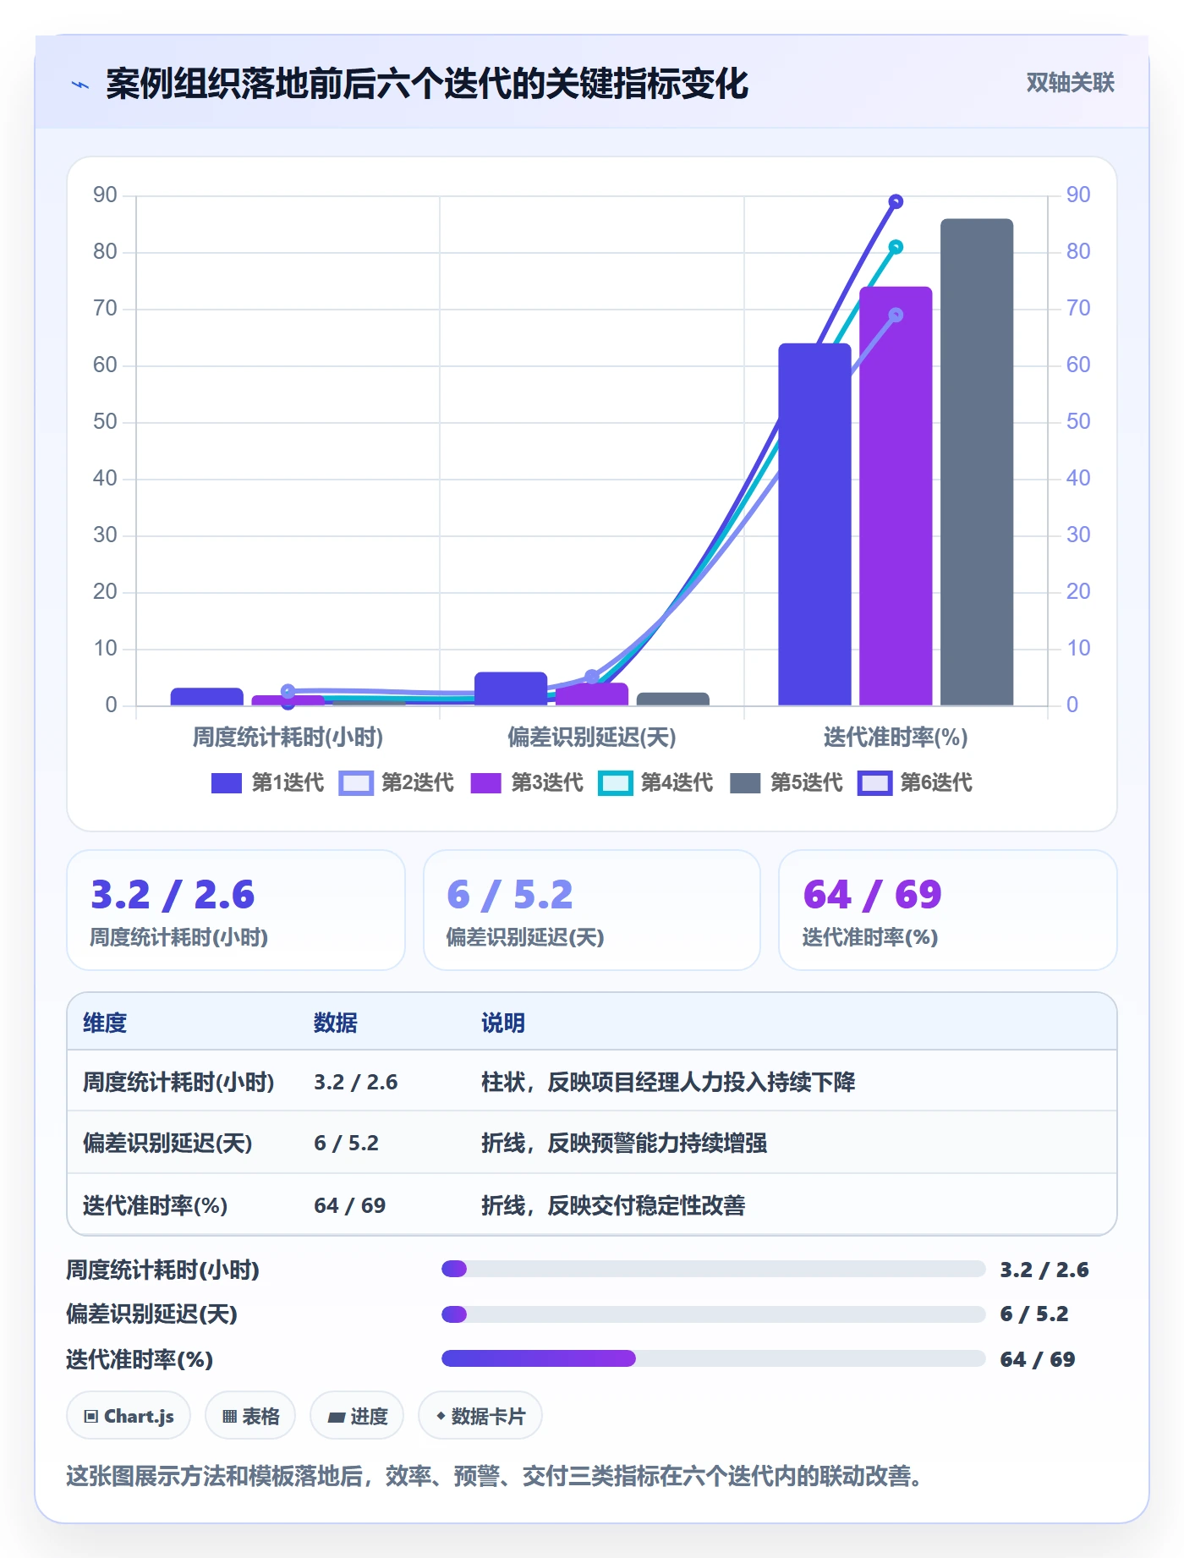Hide the 第5迭代 series via the legend
Screen dimensions: 1184x1558
(x=787, y=783)
